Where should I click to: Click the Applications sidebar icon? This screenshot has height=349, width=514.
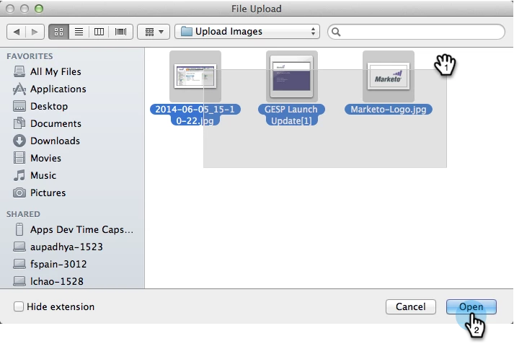point(19,89)
